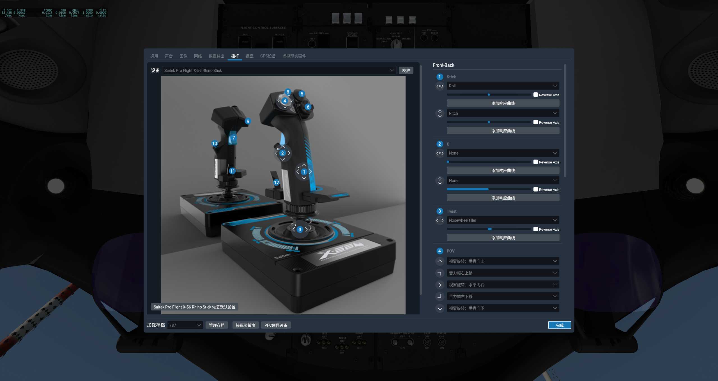Select marker 6 button on stick head
The width and height of the screenshot is (718, 381).
pos(308,107)
